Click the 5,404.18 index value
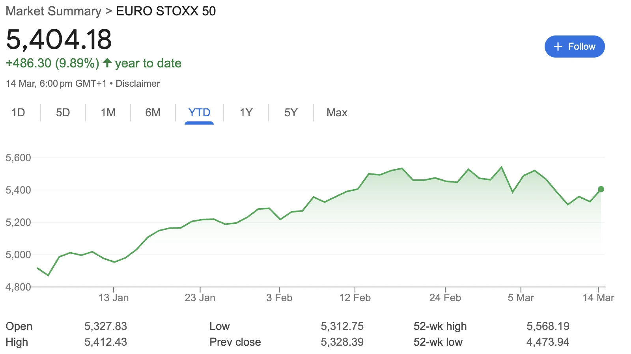Viewport: 631px width, 354px height. 59,39
